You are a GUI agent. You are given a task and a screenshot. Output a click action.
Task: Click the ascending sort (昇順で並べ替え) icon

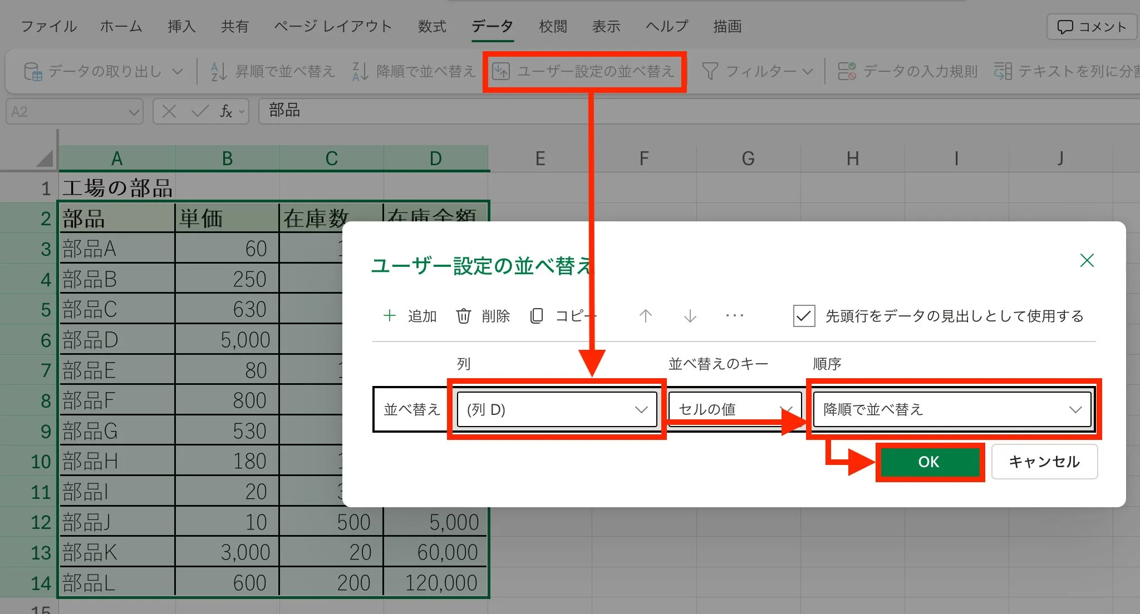(x=219, y=71)
